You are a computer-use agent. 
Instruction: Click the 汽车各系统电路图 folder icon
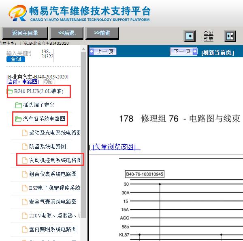[19, 119]
